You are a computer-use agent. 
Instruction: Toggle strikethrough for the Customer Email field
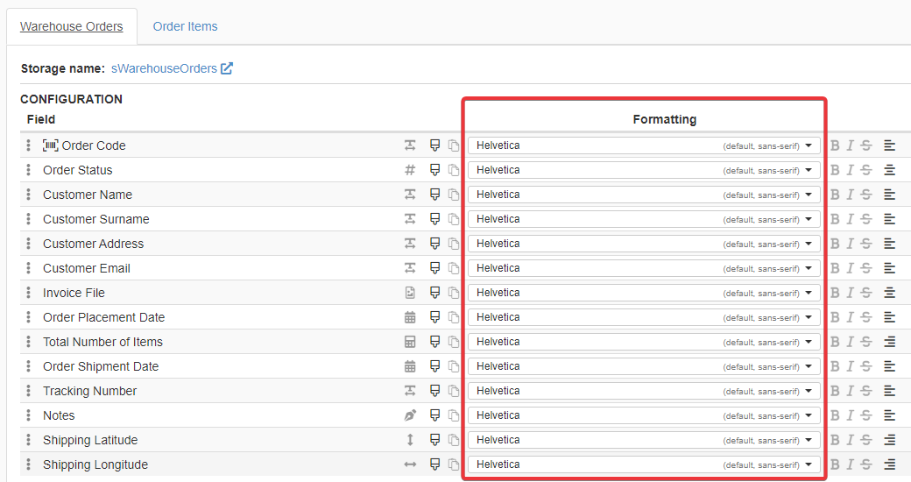[x=866, y=268]
